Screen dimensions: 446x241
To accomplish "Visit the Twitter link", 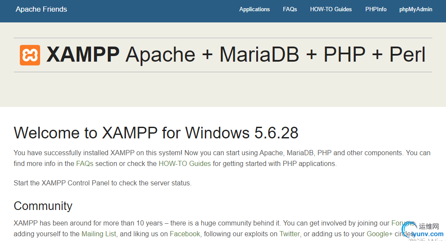I will pyautogui.click(x=289, y=234).
